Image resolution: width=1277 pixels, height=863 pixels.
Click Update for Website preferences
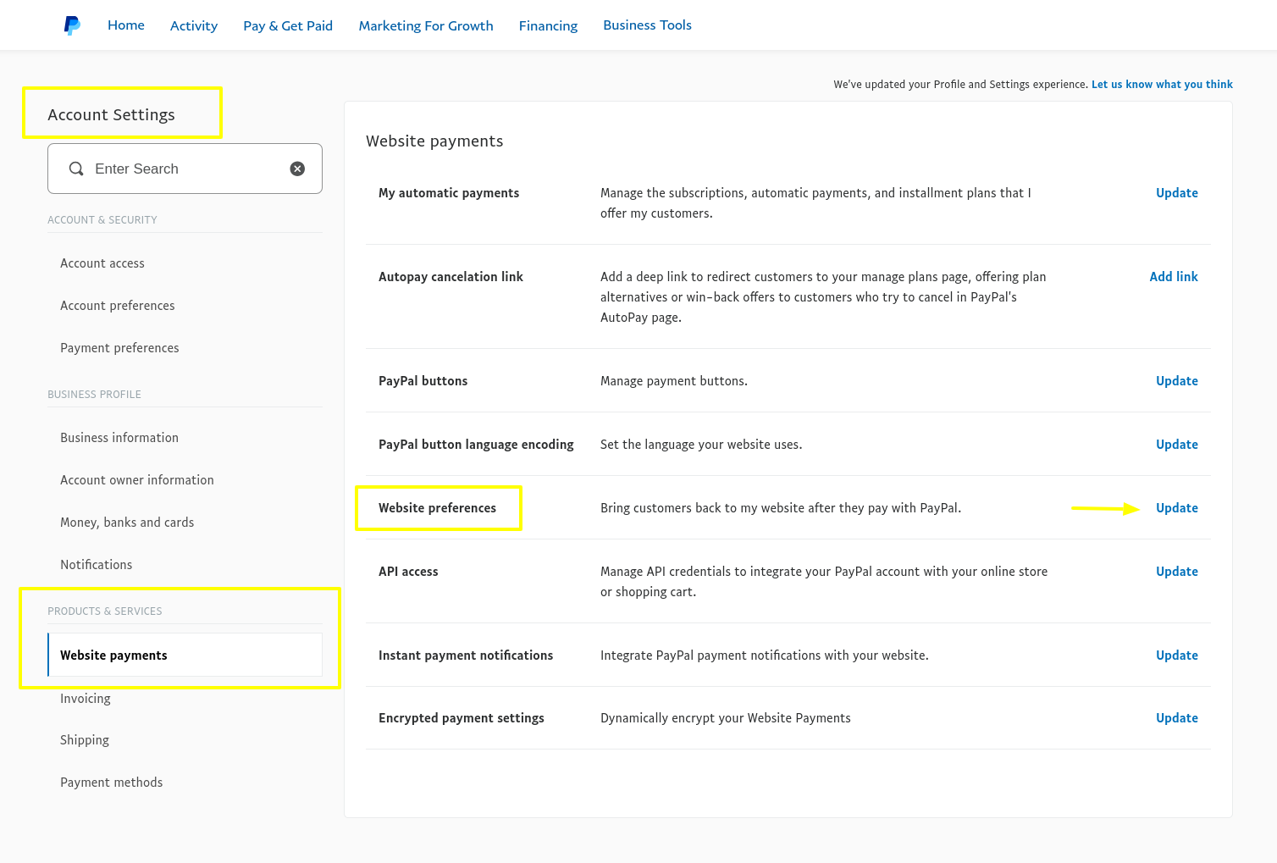(x=1176, y=508)
